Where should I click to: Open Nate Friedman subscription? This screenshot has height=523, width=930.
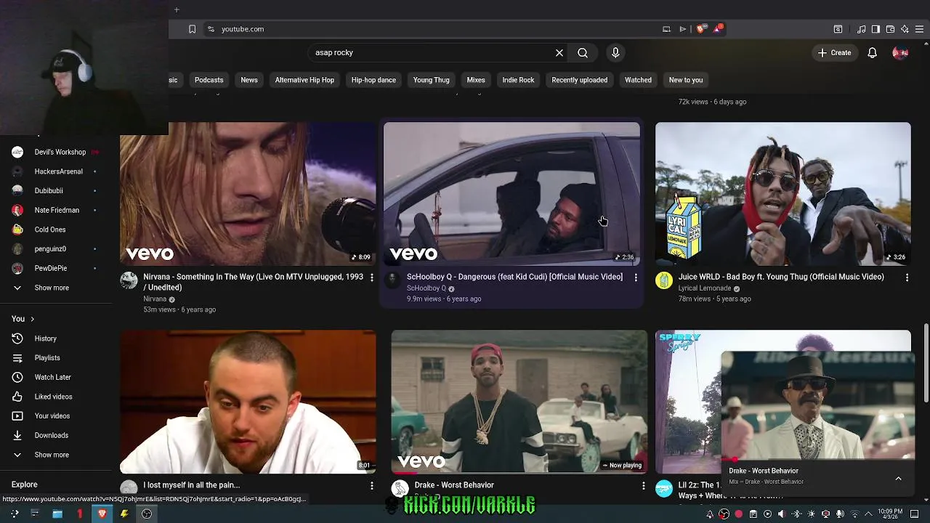pos(56,210)
